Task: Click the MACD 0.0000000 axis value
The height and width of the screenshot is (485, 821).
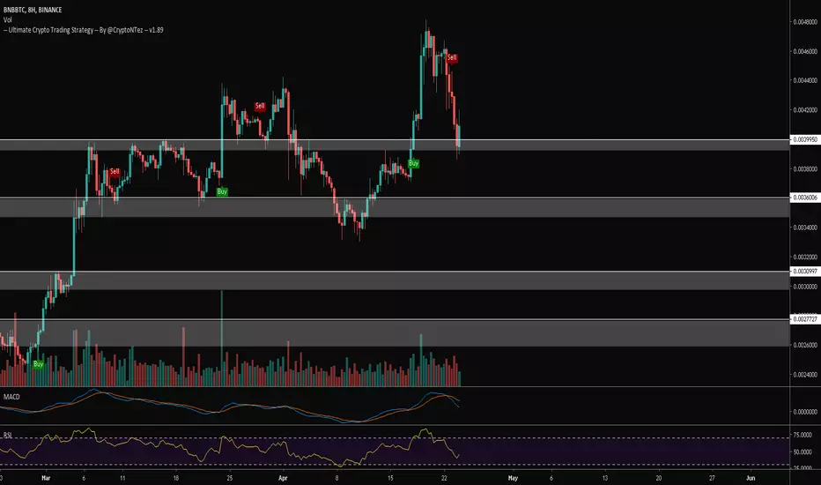Action: 805,412
